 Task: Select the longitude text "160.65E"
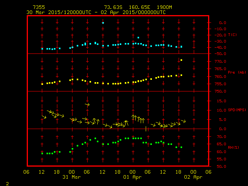pyautogui.click(x=139, y=7)
